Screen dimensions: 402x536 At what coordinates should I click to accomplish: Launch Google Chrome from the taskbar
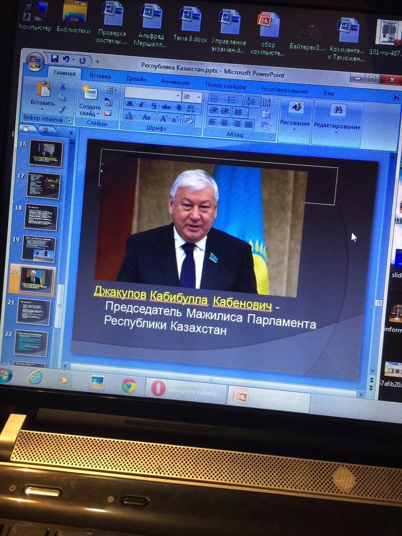[129, 385]
